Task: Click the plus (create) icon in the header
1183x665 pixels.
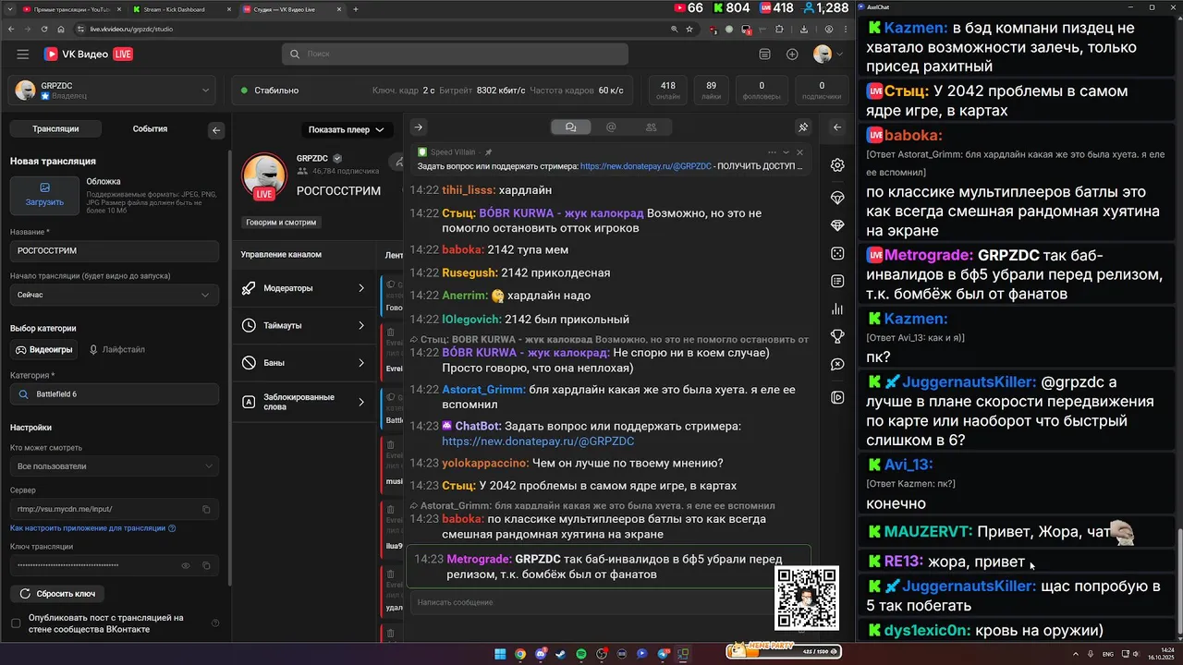Action: [x=792, y=54]
